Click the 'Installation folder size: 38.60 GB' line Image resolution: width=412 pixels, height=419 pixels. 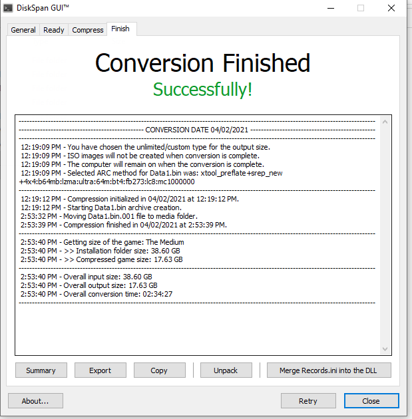(x=101, y=251)
